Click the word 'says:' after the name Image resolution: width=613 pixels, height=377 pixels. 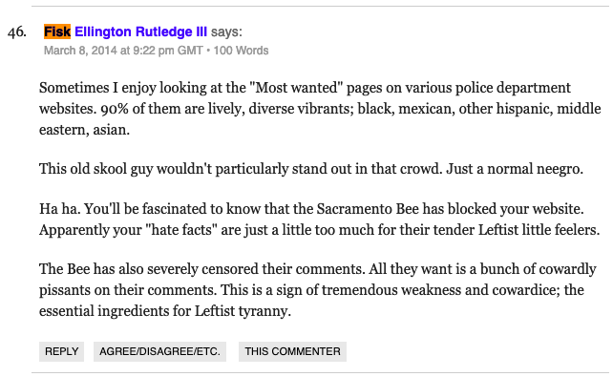(226, 31)
